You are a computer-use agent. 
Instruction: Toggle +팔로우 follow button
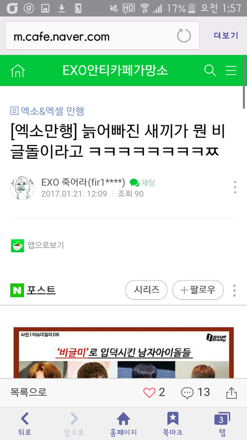[198, 290]
